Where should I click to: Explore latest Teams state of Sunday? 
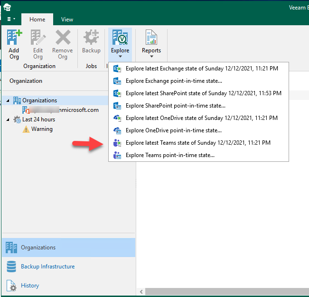(198, 143)
